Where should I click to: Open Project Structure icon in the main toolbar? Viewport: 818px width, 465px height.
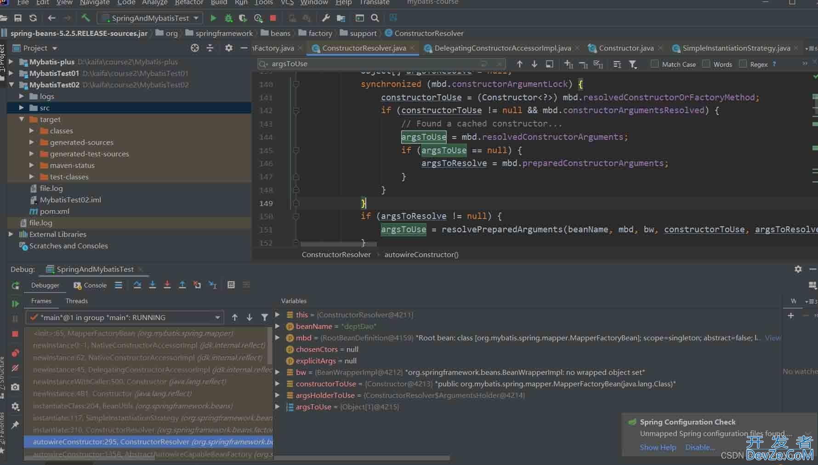click(341, 18)
